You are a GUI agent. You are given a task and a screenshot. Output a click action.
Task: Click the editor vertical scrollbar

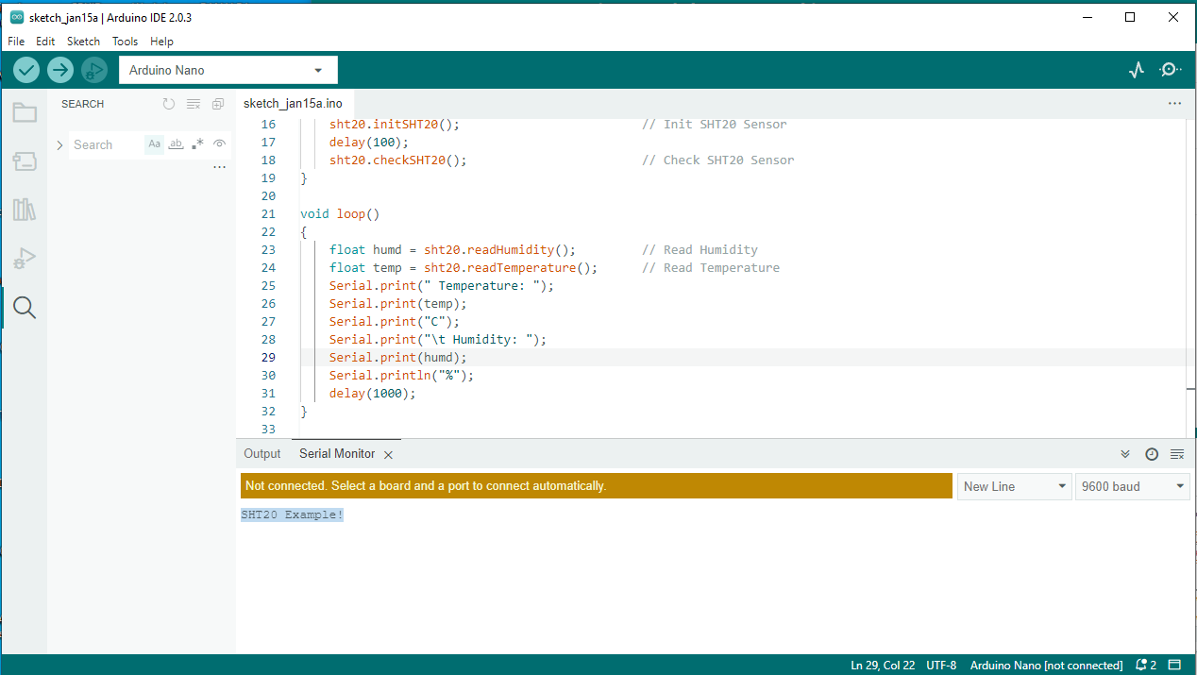[1190, 278]
